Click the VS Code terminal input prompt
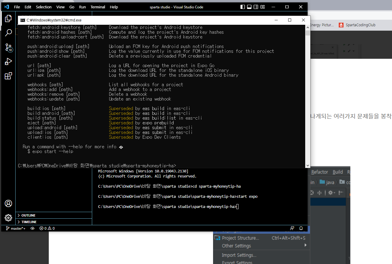 (237, 207)
